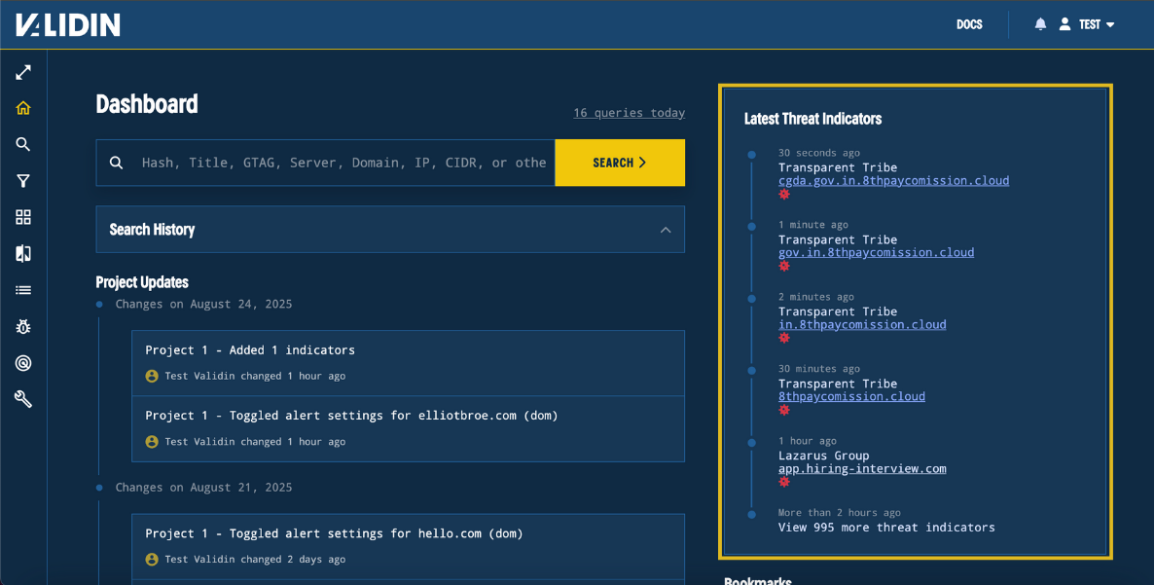Screen dimensions: 1155x585
Task: Click Test Validin changed 2 days ago text
Action: click(x=255, y=560)
